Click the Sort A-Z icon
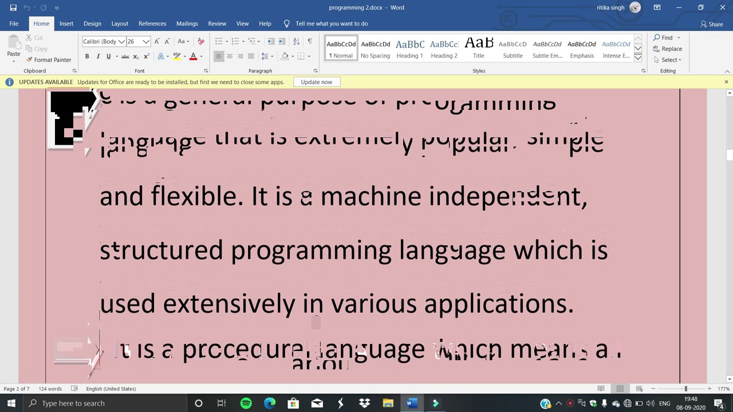This screenshot has width=733, height=412. coord(296,41)
